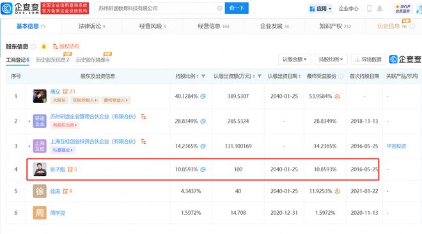The image size is (422, 234).
Task: Click pie chart icon next to 10.8593%
Action: (203, 169)
